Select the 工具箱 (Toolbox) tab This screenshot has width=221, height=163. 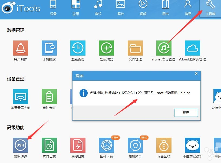[x=210, y=8]
